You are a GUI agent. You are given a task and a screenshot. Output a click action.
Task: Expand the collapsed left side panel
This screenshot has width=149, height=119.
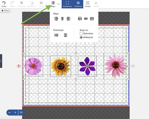pyautogui.click(x=1, y=61)
